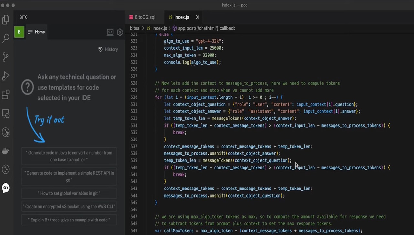This screenshot has width=414, height=235.
Task: Open the Bito settings gear
Action: coord(120,32)
